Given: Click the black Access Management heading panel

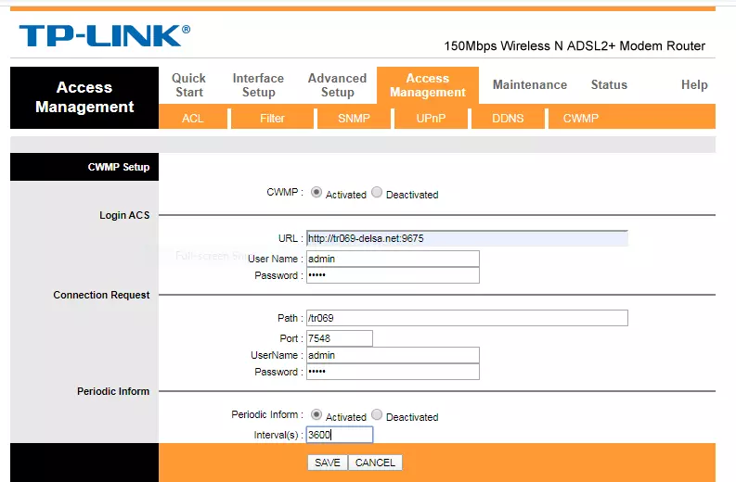Looking at the screenshot, I should (x=84, y=97).
